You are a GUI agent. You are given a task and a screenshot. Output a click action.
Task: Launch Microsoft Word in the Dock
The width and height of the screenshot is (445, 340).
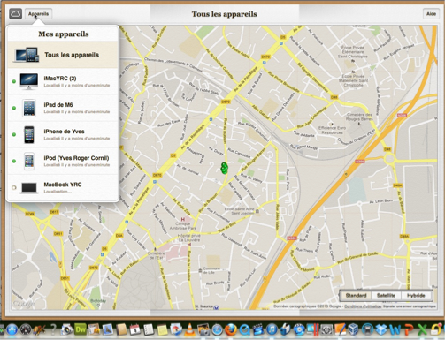point(395,330)
